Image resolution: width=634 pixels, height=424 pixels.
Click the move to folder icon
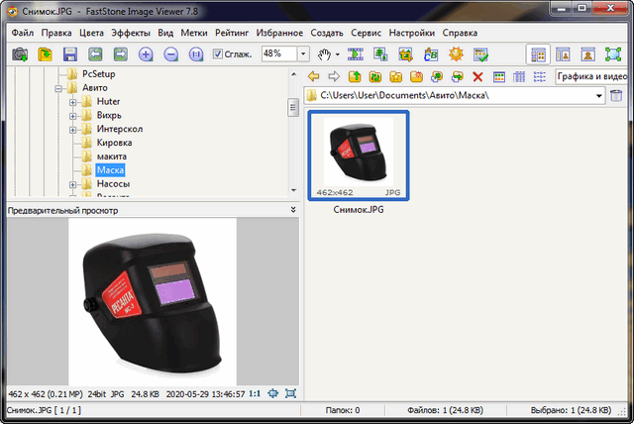[x=458, y=76]
